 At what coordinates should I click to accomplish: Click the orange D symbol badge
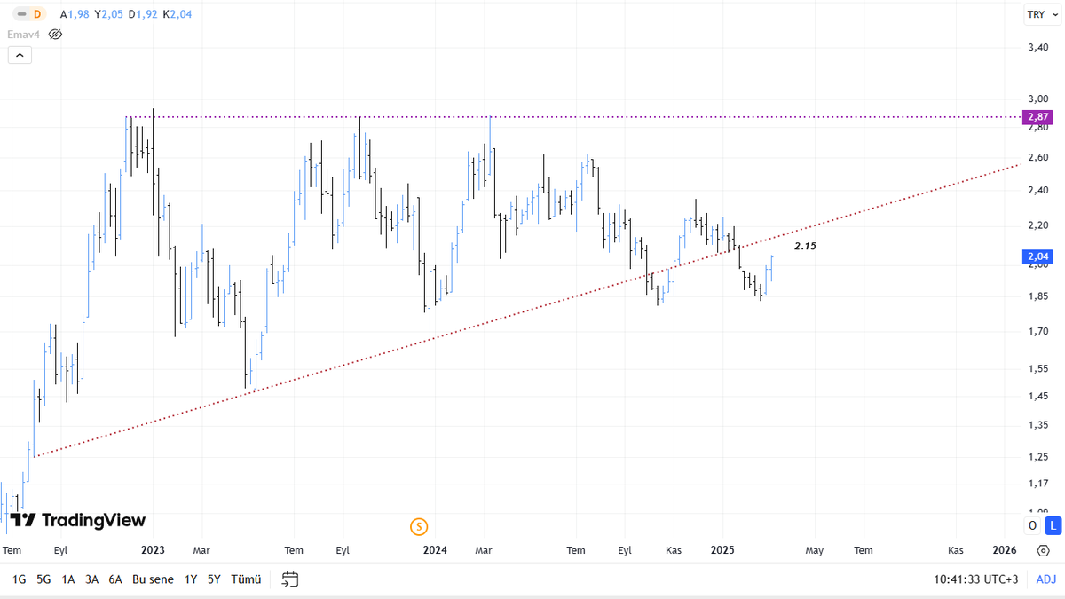36,14
